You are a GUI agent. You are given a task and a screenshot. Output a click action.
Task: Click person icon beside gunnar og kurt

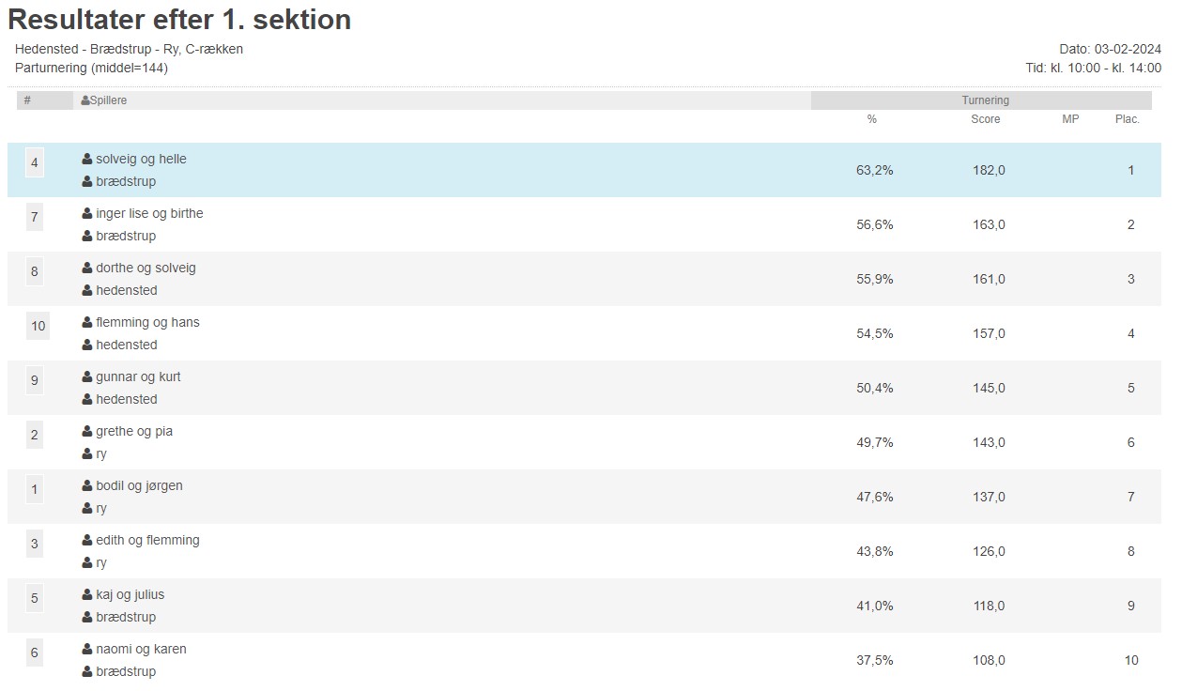[87, 377]
